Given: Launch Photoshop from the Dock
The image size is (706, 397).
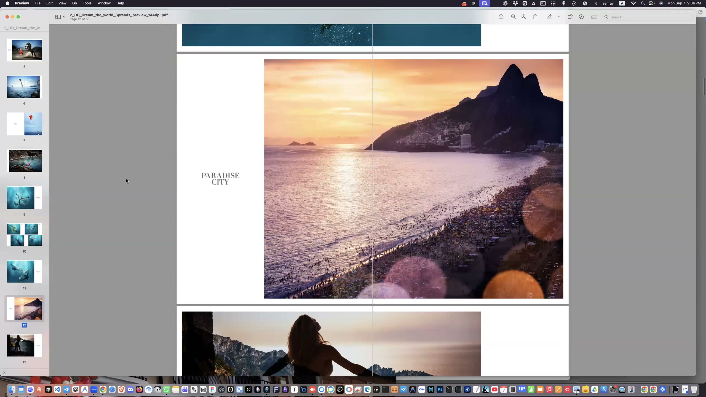Looking at the screenshot, I should coord(440,389).
